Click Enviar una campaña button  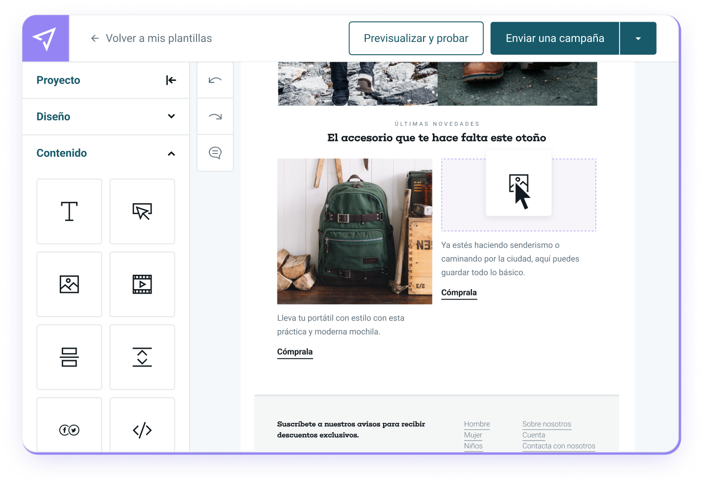pyautogui.click(x=554, y=38)
